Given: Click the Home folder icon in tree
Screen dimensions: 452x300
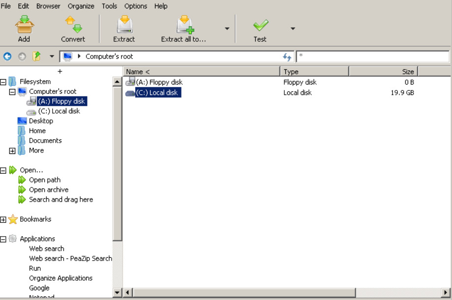Looking at the screenshot, I should pos(21,131).
